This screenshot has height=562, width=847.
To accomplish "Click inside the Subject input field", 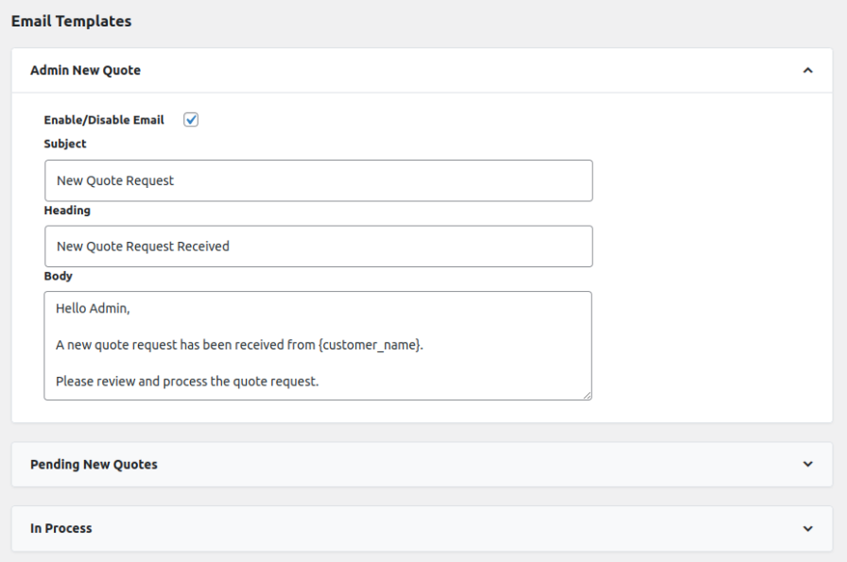I will pos(318,180).
